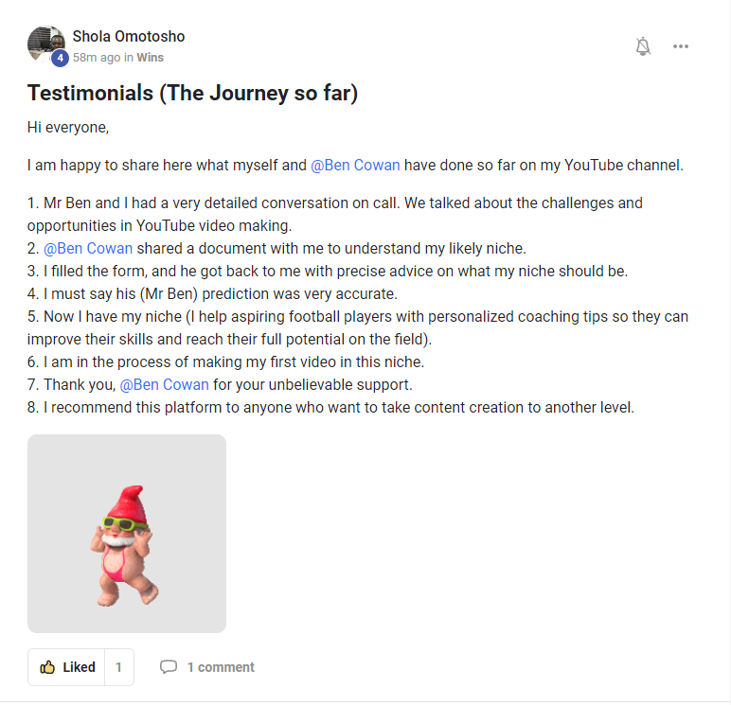Click the Testimonials (The Journey so far) title
Image resolution: width=731 pixels, height=705 pixels.
192,93
